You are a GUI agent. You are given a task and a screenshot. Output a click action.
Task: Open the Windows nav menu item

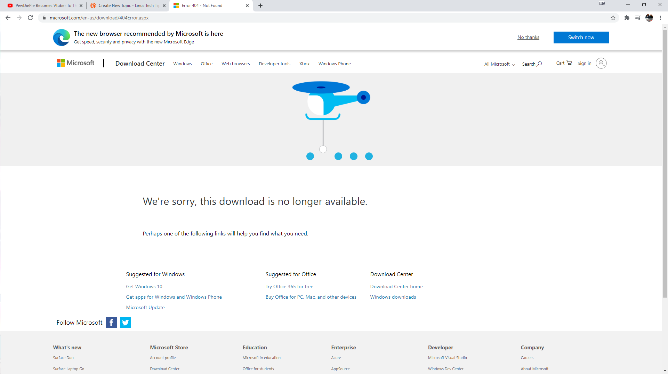coord(183,64)
